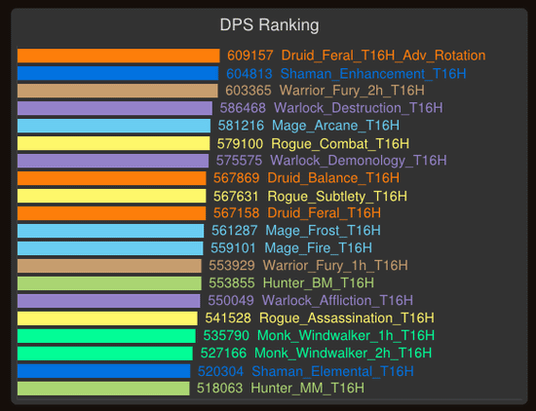Click the tan Warrior_Fury_2h_T16H bar
The height and width of the screenshot is (411, 536).
(x=118, y=91)
